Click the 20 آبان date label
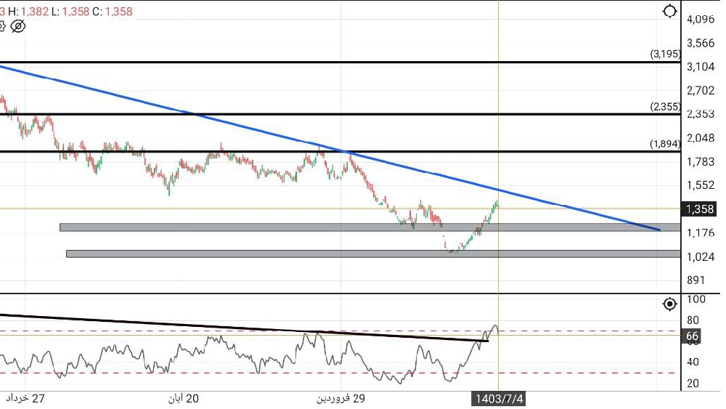 tap(184, 398)
